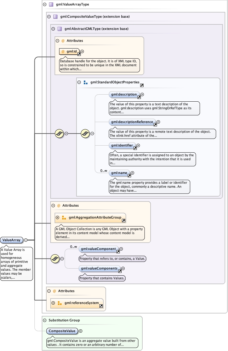Select the gml:identifier element
This screenshot has height=351, width=228.
pyautogui.click(x=122, y=146)
